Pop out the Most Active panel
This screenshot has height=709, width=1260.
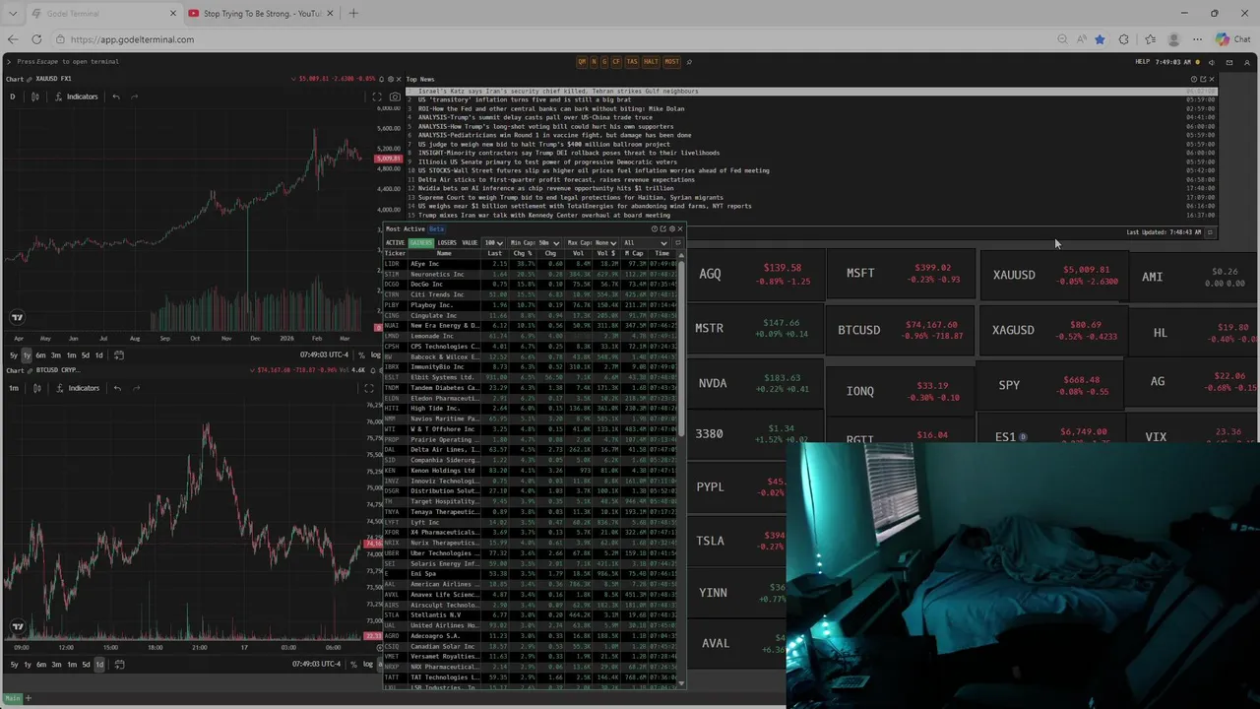coord(662,228)
